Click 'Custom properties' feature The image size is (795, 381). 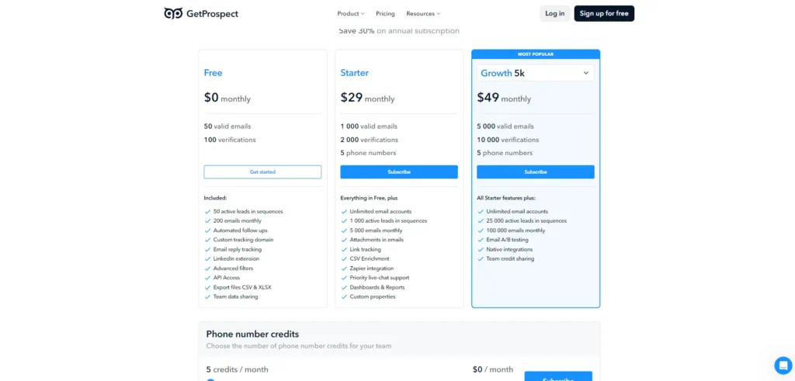(x=373, y=297)
